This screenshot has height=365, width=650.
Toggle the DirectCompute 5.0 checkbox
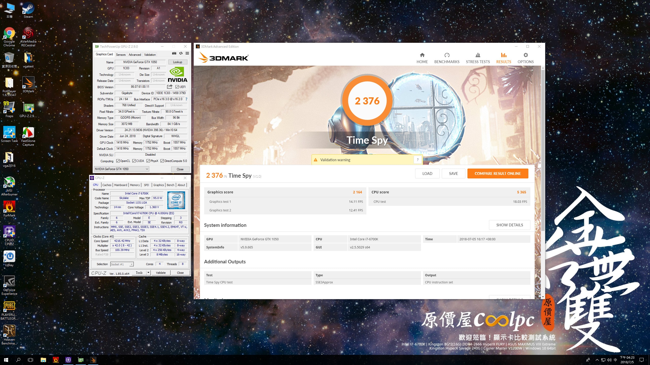162,161
